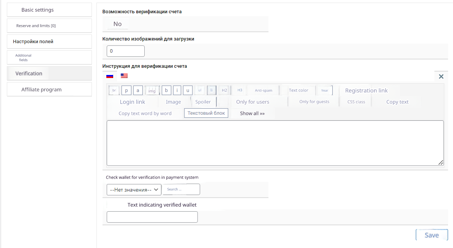Click the verified wallet text field
453x248 pixels.
pos(152,217)
